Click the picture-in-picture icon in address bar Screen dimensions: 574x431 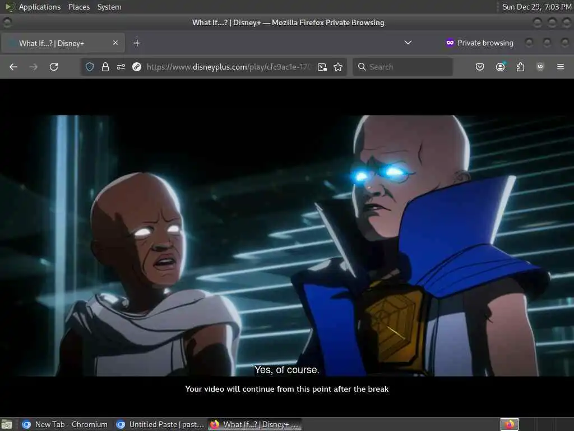pyautogui.click(x=322, y=67)
